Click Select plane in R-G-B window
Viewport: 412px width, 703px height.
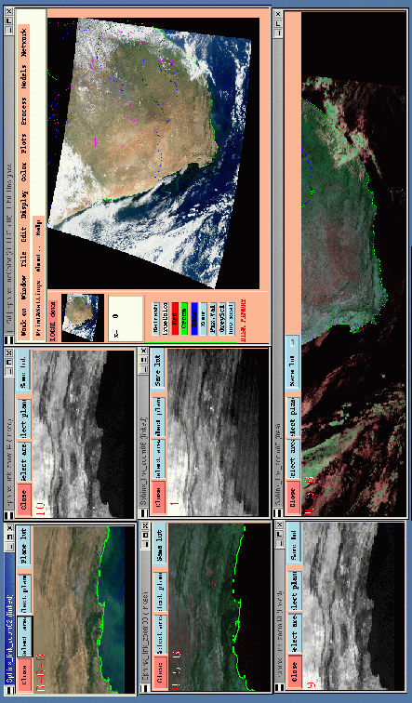click(25, 594)
